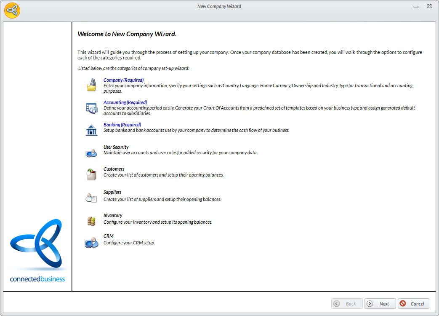The width and height of the screenshot is (439, 316).
Task: Click the User Security icon
Action: pos(91,153)
